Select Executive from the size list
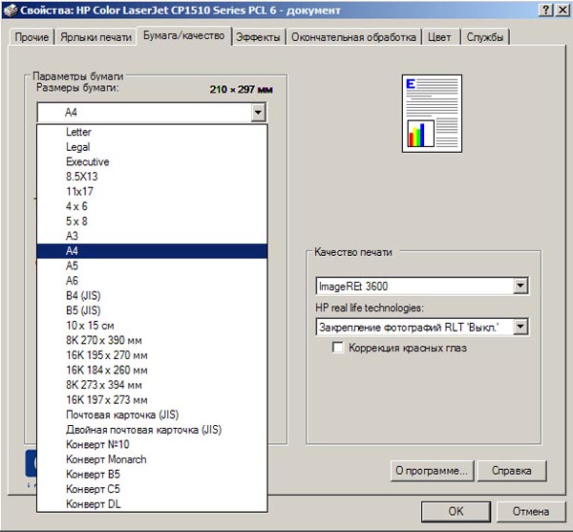573x532 pixels. coord(152,161)
